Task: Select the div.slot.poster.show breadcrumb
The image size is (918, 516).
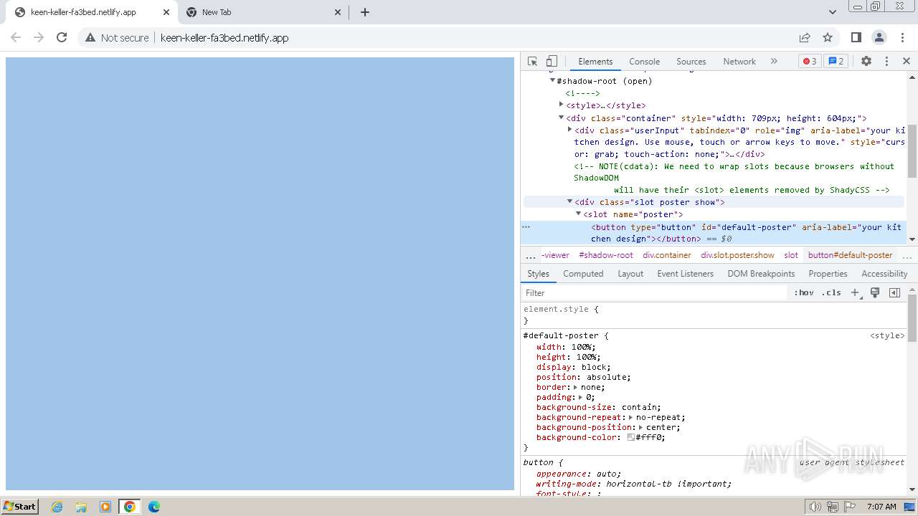Action: (737, 255)
